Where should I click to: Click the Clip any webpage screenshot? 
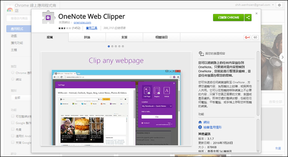116,99
